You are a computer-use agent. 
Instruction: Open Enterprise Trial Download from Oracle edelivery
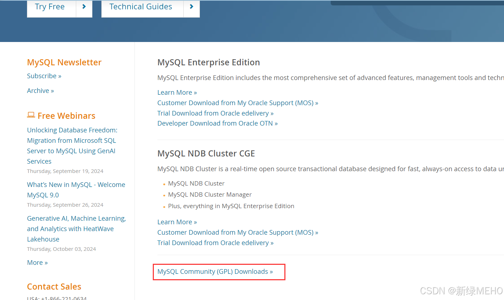tap(215, 113)
